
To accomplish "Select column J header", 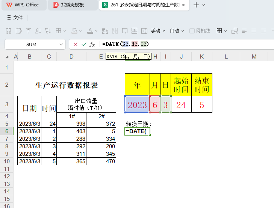I will [x=182, y=57].
